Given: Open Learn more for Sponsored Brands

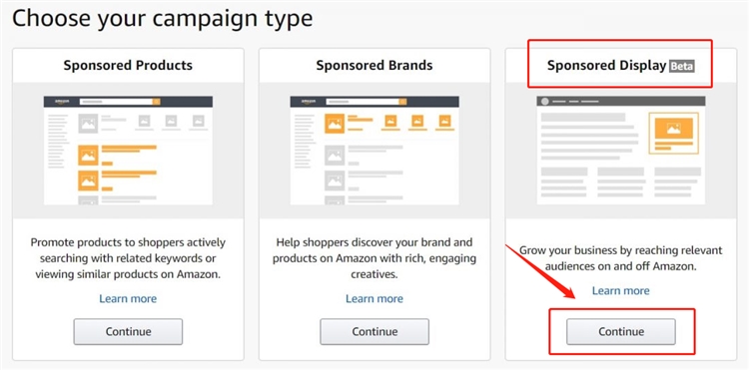Looking at the screenshot, I should click(x=374, y=299).
